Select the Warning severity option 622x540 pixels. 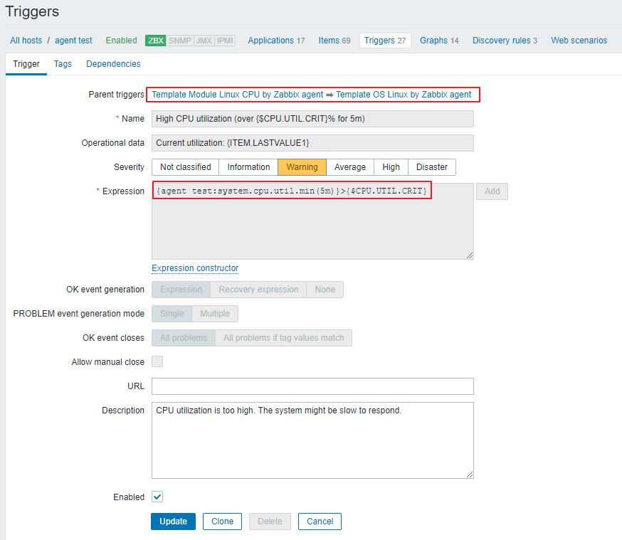tap(302, 167)
